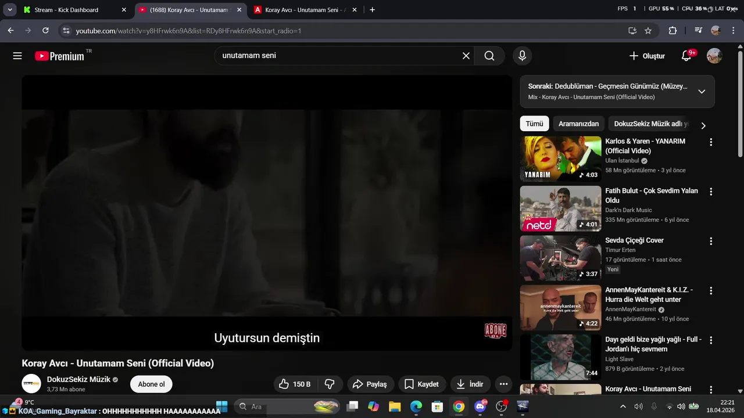This screenshot has width=744, height=418.
Task: Open Chrome extensions puzzle icon
Action: 673,31
